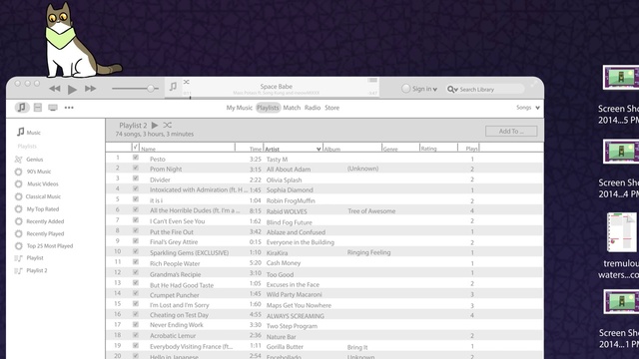
Task: Open the Genius playlist
Action: tap(29, 160)
